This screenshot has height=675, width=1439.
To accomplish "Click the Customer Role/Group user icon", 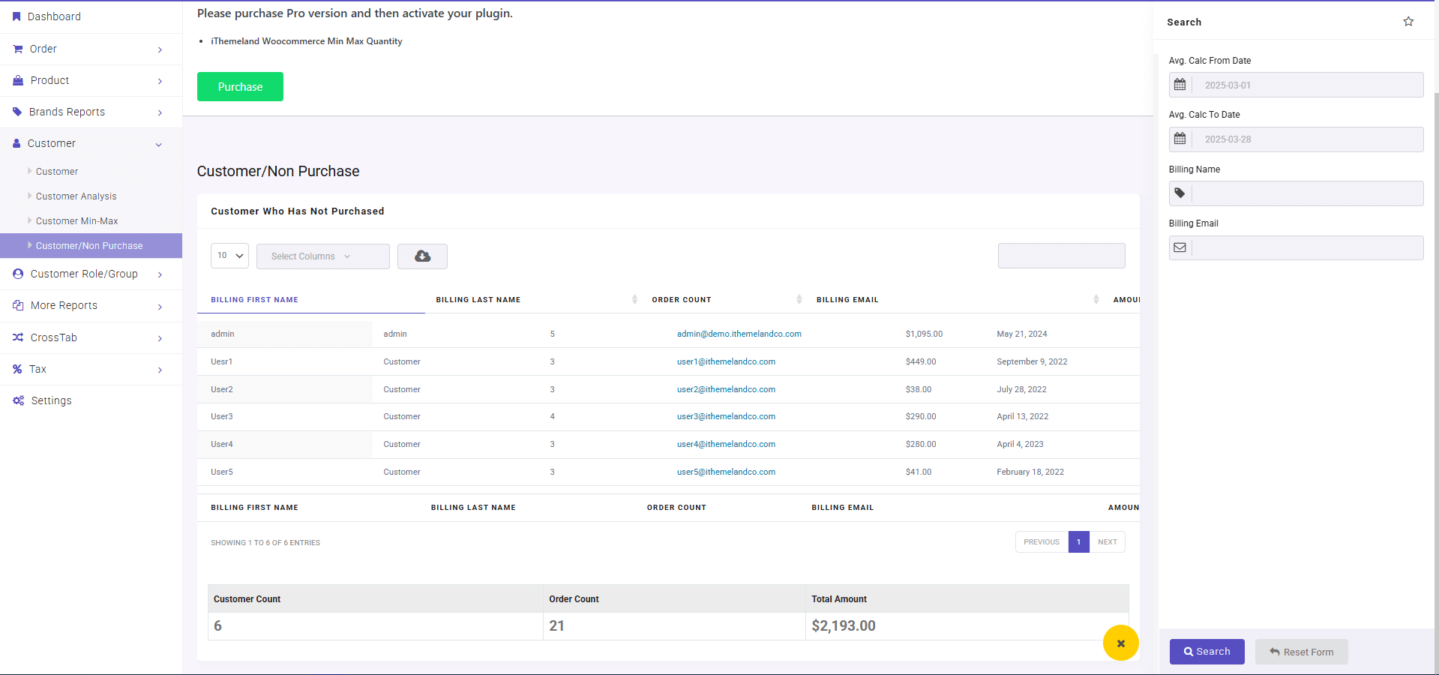I will [x=18, y=274].
